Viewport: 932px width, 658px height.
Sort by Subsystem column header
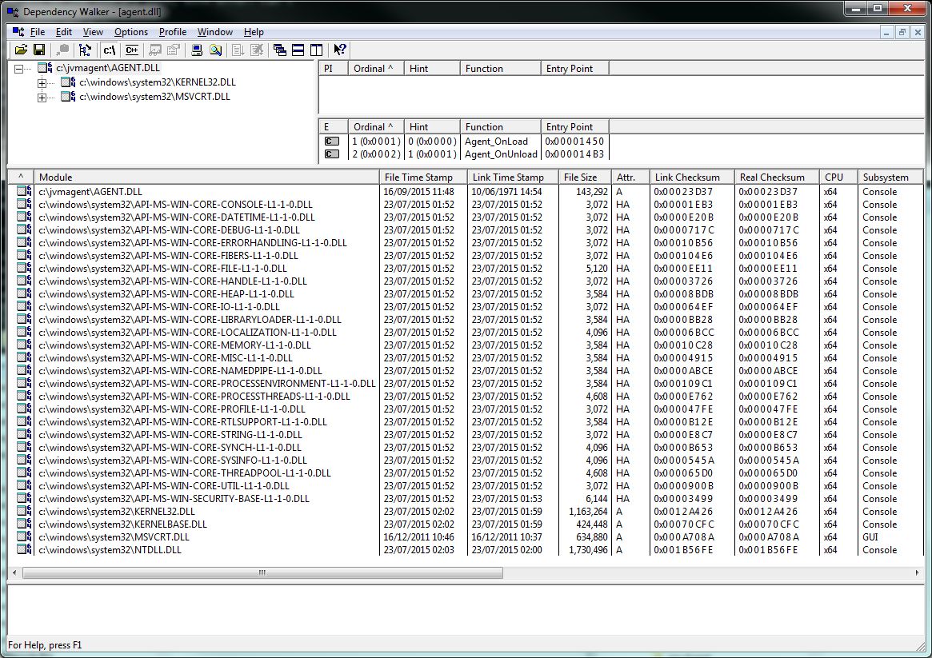(890, 177)
